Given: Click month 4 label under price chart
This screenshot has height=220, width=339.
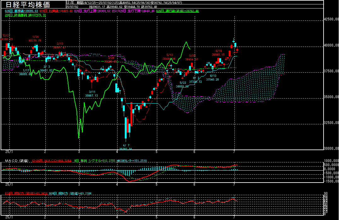Looking at the screenshot, I should [x=117, y=152].
